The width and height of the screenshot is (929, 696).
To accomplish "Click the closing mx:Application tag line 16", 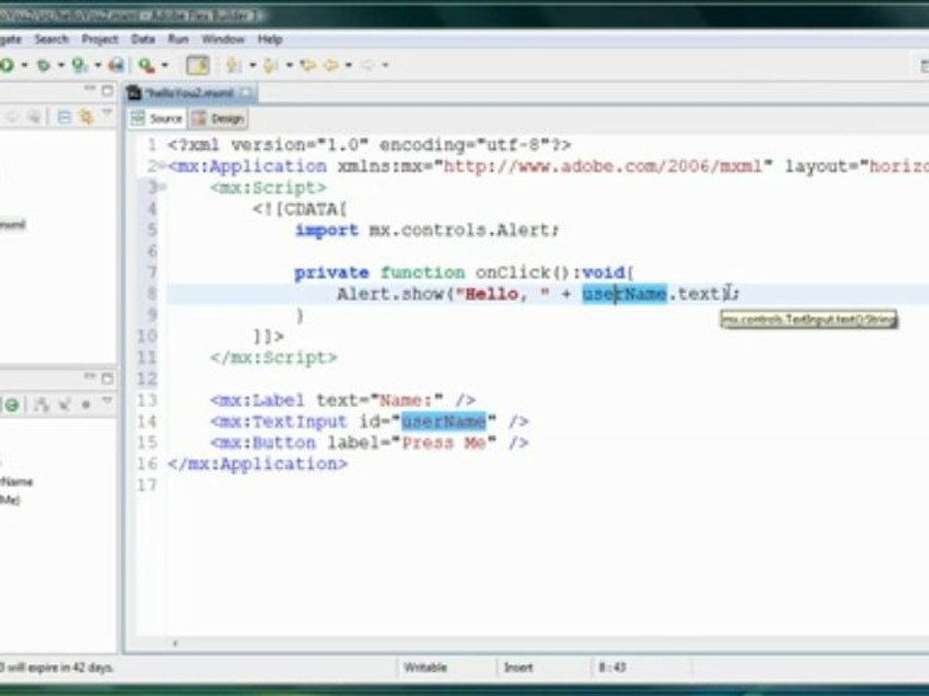I will tap(257, 464).
